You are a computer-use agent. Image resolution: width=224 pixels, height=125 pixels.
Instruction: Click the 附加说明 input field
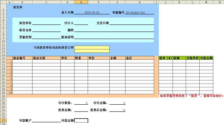tap(114, 37)
